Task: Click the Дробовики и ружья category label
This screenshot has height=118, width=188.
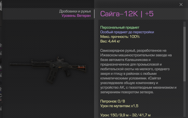Action: click(75, 11)
